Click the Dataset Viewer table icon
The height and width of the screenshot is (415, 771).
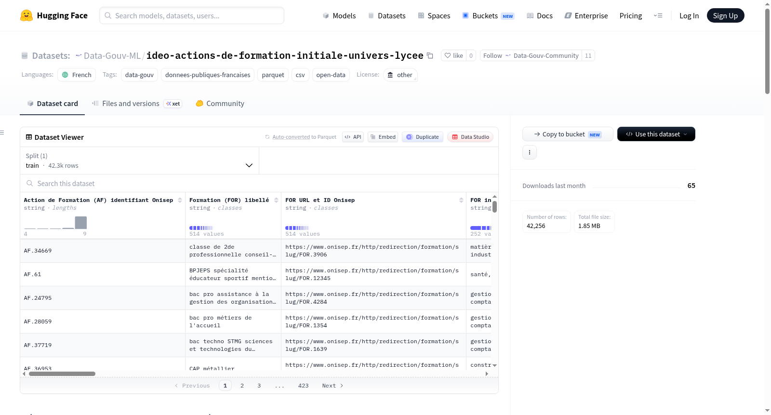tap(29, 137)
